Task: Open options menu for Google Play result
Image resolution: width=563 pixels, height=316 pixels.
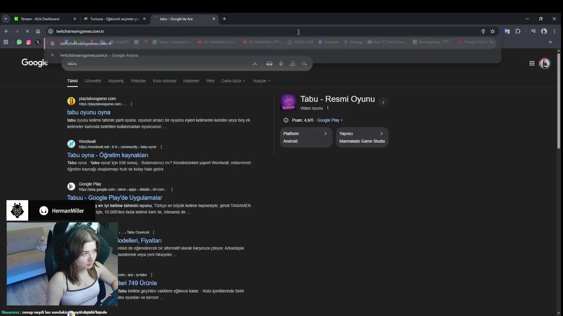Action: point(172,190)
